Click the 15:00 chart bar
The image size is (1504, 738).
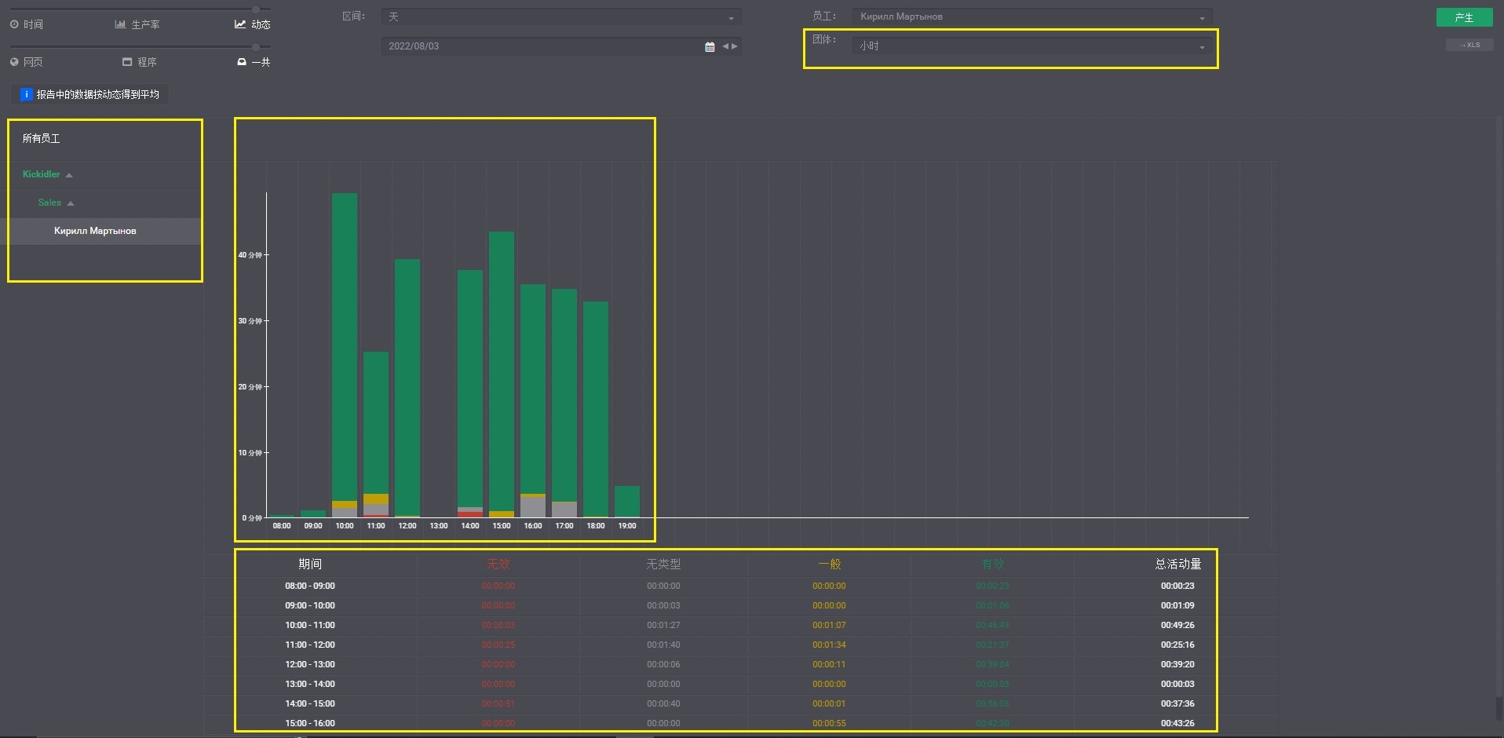(x=502, y=374)
